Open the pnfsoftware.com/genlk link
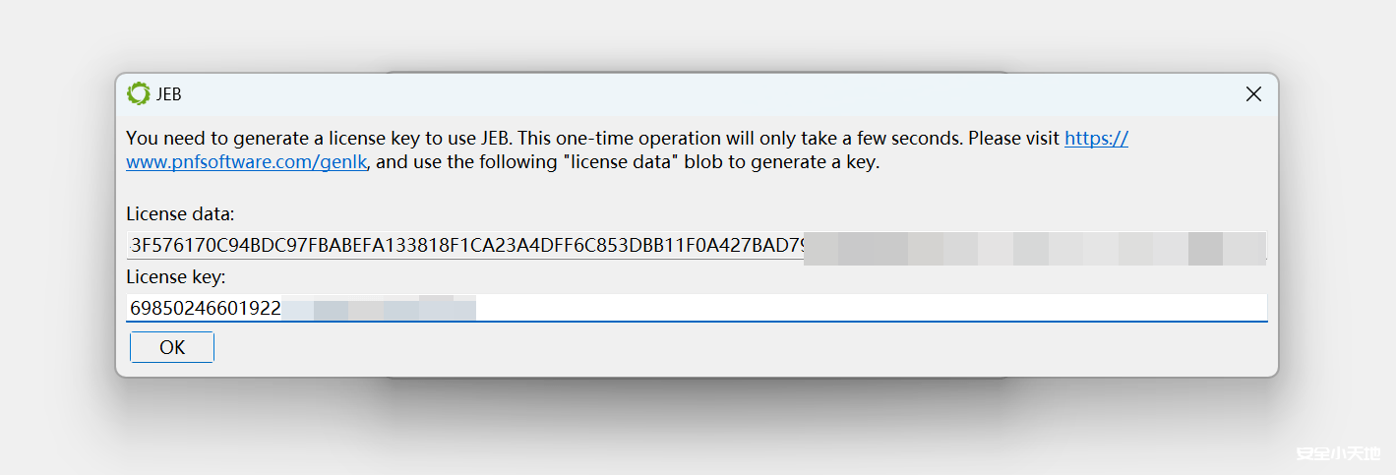 [x=247, y=163]
